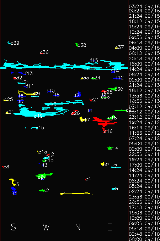This screenshot has width=160, height=241.
Task: Click the large cyan c35 event band
Action: point(64,66)
